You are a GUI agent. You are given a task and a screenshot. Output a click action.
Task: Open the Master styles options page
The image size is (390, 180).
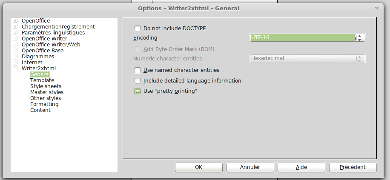[47, 92]
